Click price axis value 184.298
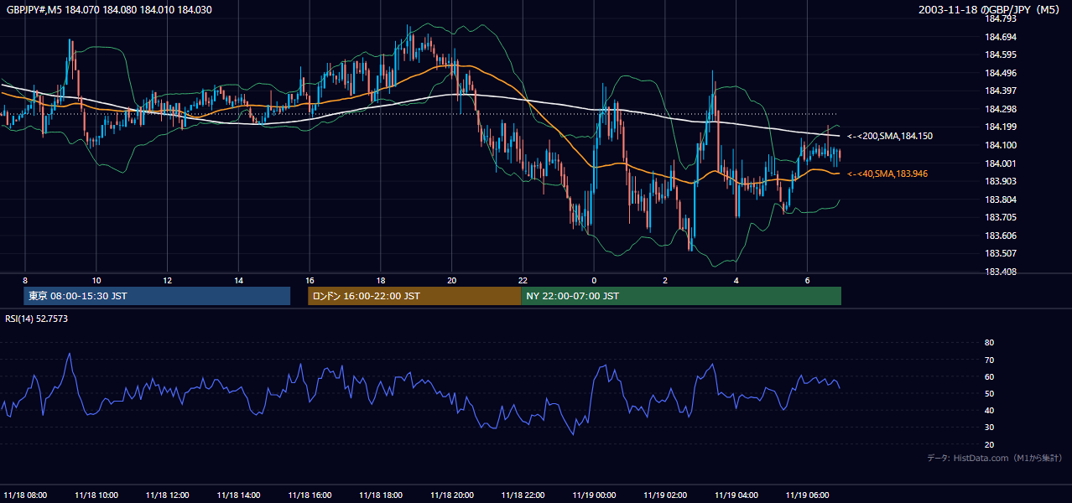1072x503 pixels. pyautogui.click(x=1001, y=109)
